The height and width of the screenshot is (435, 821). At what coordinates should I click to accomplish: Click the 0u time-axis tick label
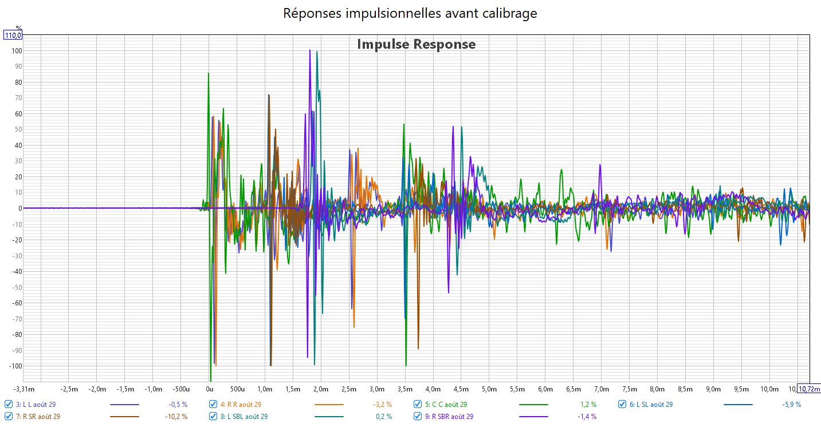[210, 389]
